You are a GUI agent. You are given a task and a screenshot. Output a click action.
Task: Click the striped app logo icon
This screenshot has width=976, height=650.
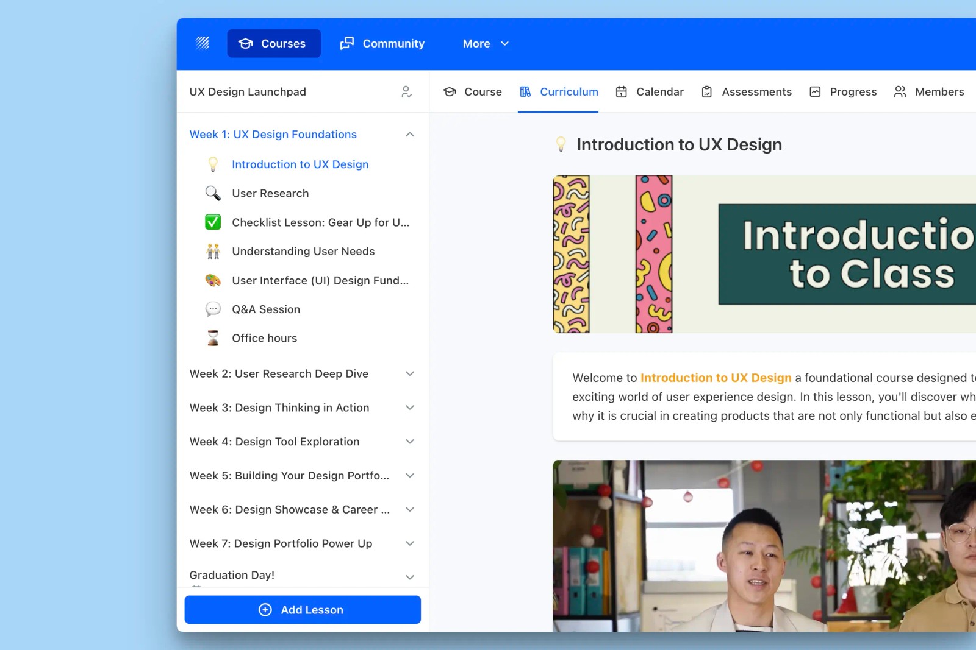(203, 43)
